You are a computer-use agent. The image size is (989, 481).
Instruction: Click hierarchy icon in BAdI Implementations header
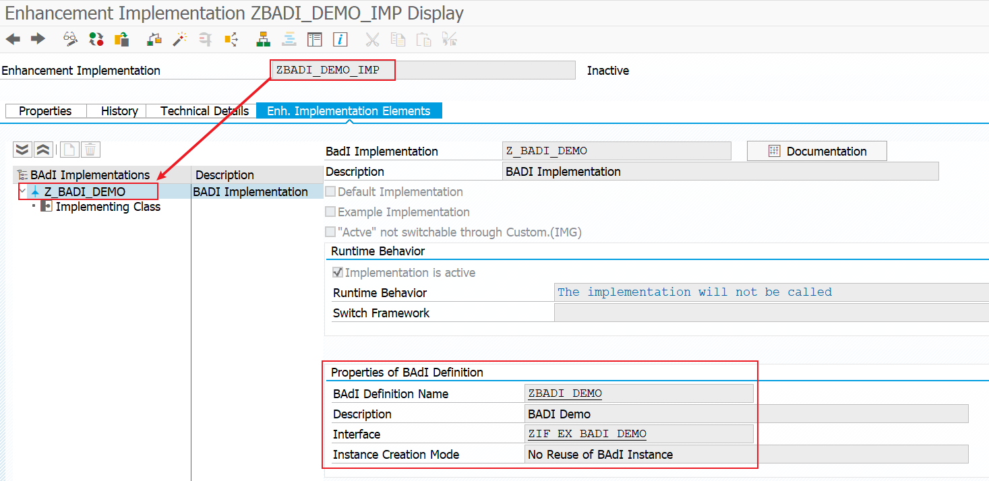[22, 175]
